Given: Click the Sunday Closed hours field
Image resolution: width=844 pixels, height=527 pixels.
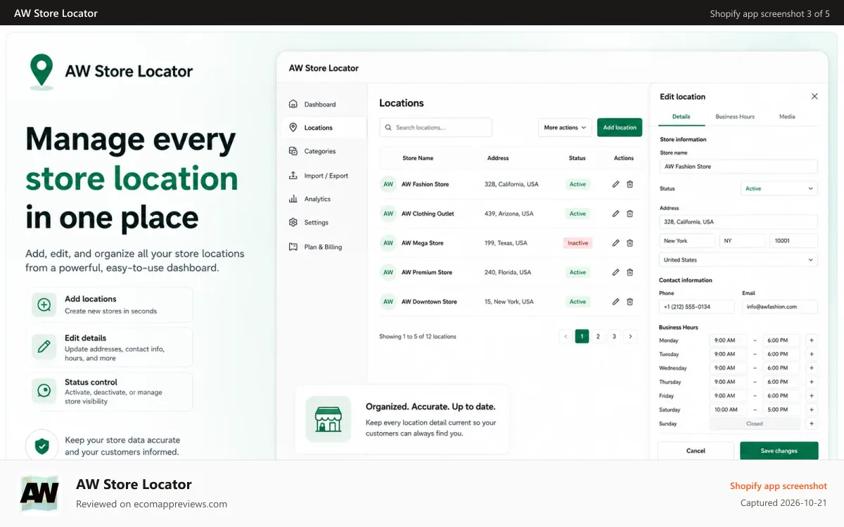Looking at the screenshot, I should click(x=755, y=424).
